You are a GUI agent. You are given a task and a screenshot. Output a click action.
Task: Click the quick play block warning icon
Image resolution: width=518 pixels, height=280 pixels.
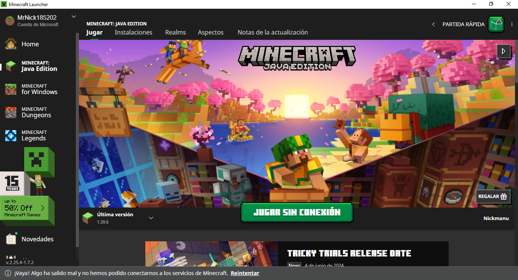pos(496,24)
